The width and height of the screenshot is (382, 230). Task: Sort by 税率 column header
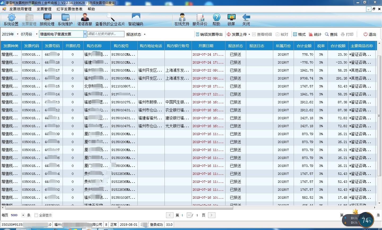[x=321, y=46]
